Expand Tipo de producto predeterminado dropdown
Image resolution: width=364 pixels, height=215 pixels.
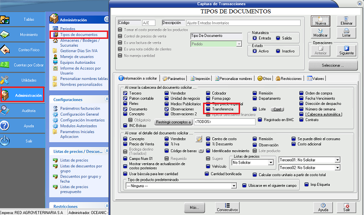237,185
